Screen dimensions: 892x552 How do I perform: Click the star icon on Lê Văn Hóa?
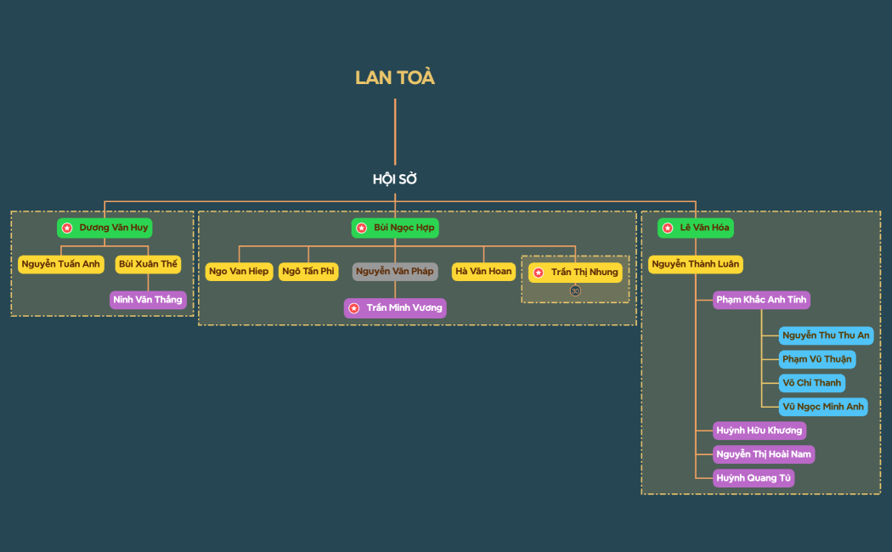(668, 228)
